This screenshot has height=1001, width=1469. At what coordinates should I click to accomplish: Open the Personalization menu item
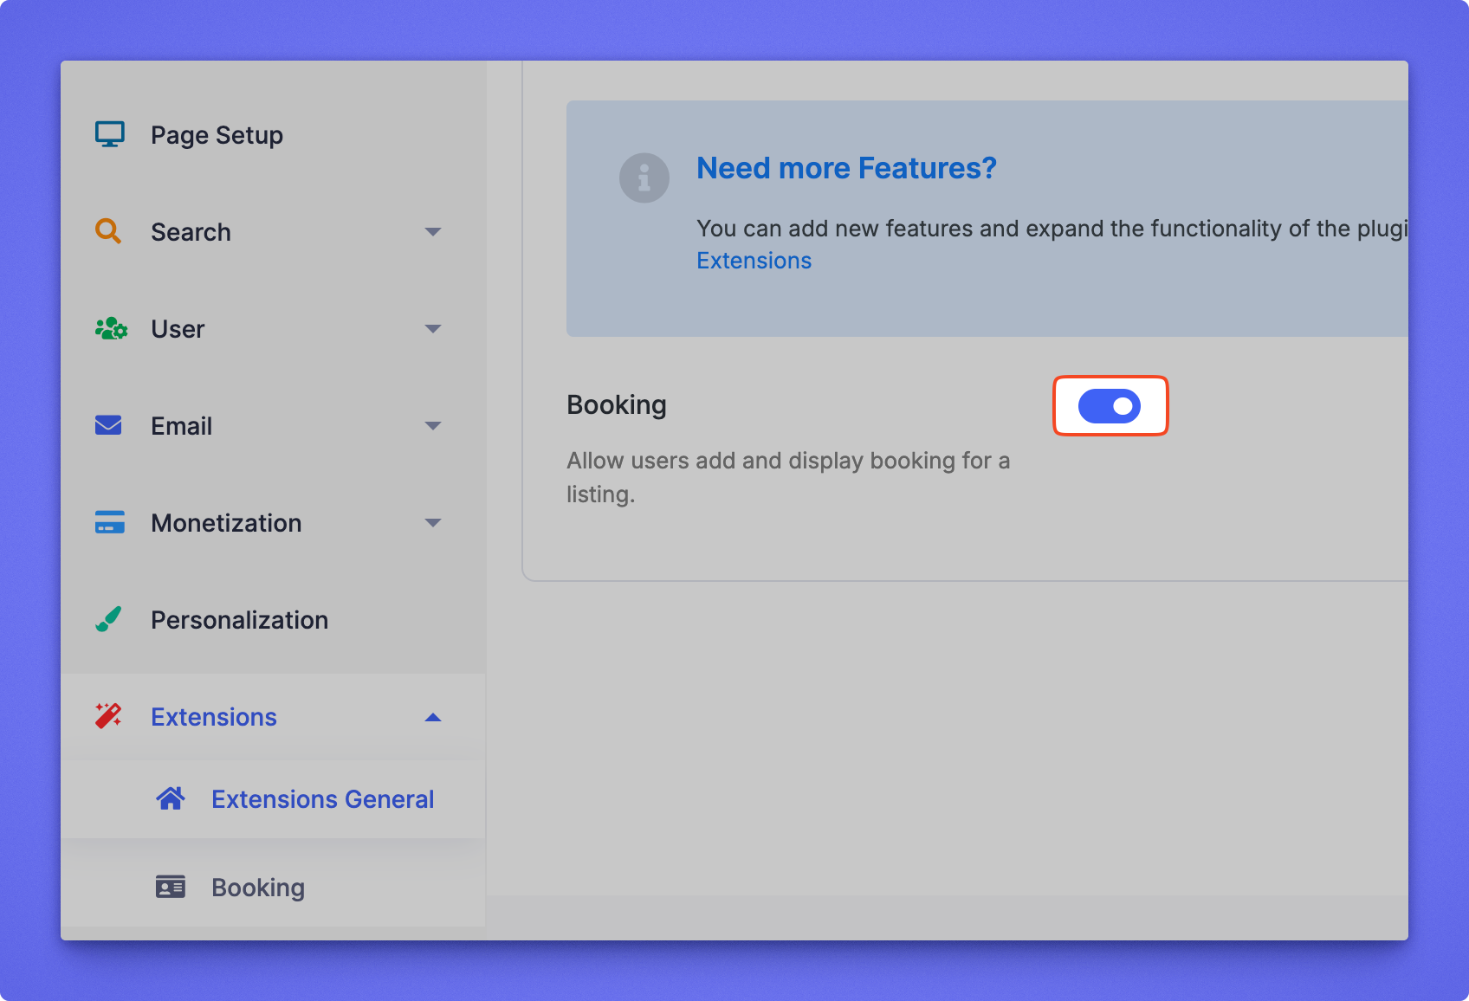239,620
